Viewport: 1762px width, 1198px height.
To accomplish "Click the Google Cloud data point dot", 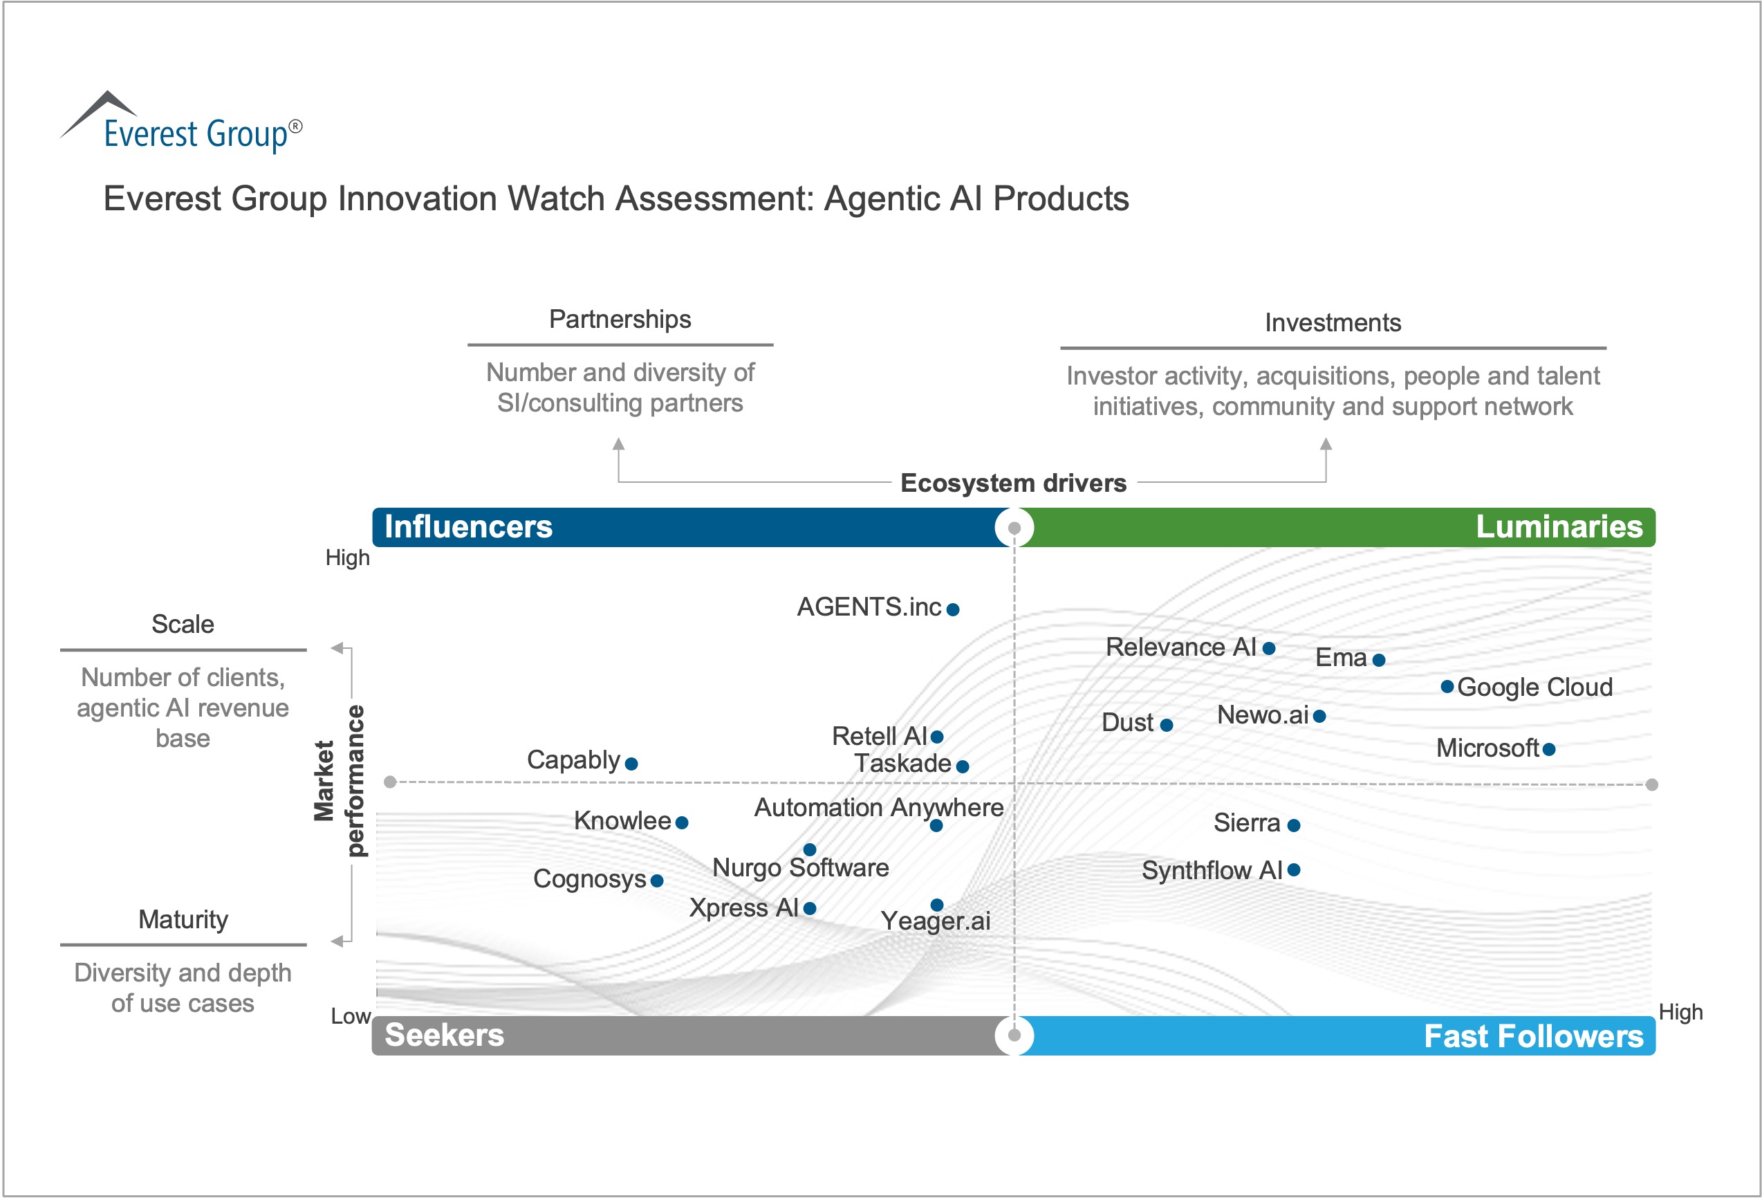I will coord(1447,687).
